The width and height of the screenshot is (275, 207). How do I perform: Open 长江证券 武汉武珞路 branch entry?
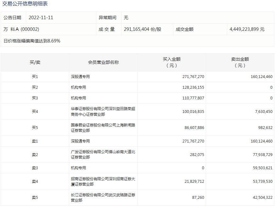103,198
